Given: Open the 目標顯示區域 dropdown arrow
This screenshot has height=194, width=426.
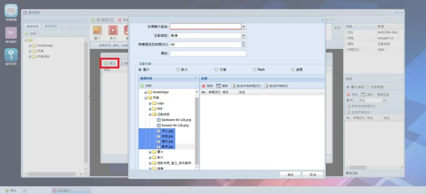Looking at the screenshot, I should coord(244,27).
